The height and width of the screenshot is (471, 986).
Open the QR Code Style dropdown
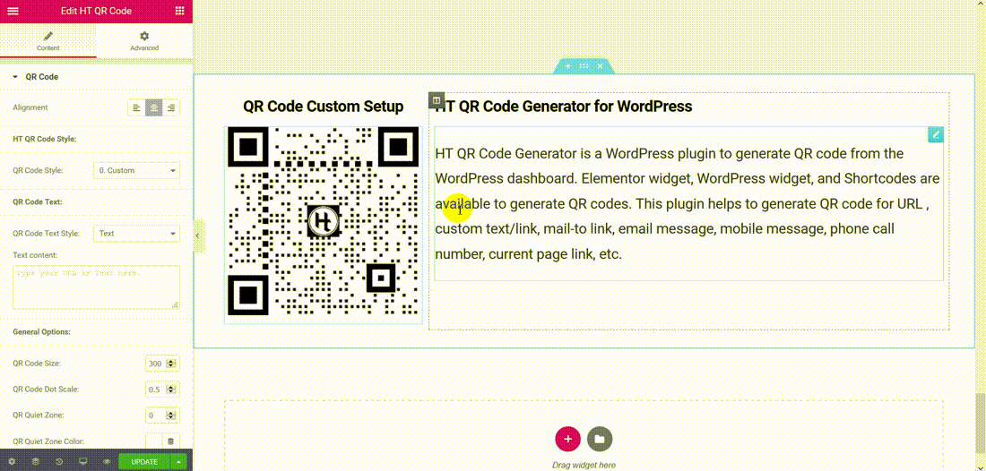(136, 171)
